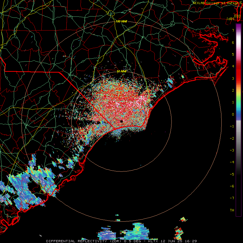
Task: Click the legend value 4 label
Action: (233, 66)
